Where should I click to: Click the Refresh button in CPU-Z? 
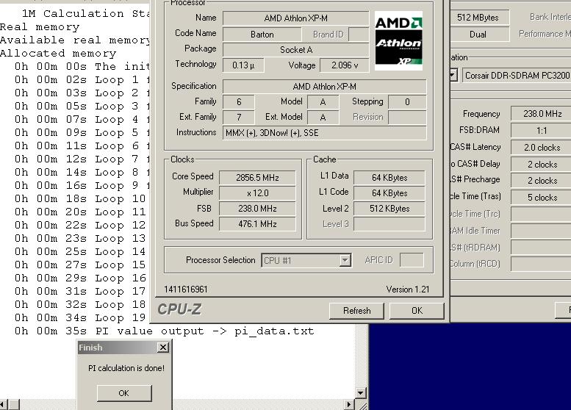356,311
